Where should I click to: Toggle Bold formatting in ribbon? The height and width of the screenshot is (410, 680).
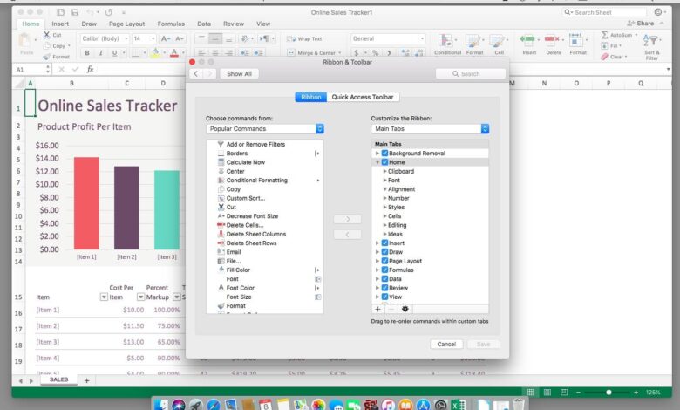click(87, 53)
